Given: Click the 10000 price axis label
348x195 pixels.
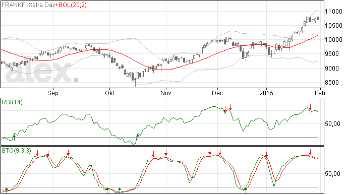Looking at the screenshot, I should 333,40.
